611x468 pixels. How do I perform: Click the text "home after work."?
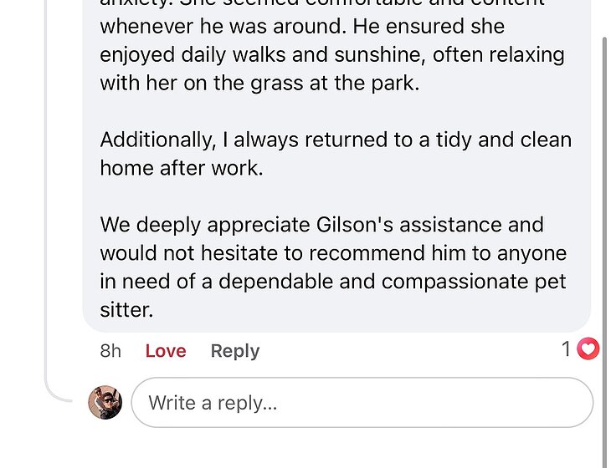(181, 167)
